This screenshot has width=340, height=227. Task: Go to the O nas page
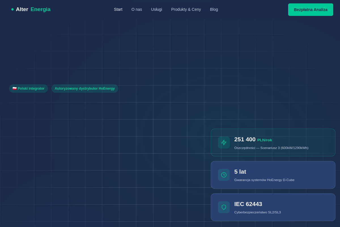tap(137, 9)
